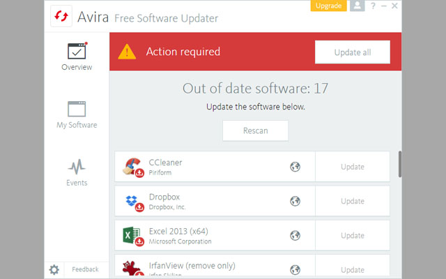Viewport: 446px width, 279px height.
Task: Open the My Software tab
Action: [77, 115]
